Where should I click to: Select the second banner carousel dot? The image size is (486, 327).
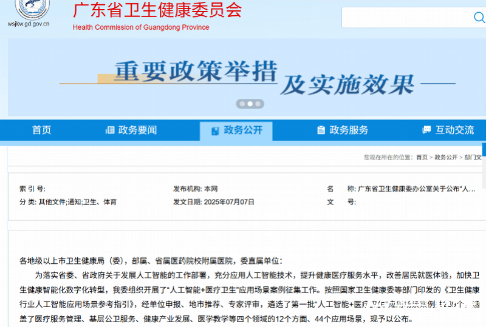250,104
